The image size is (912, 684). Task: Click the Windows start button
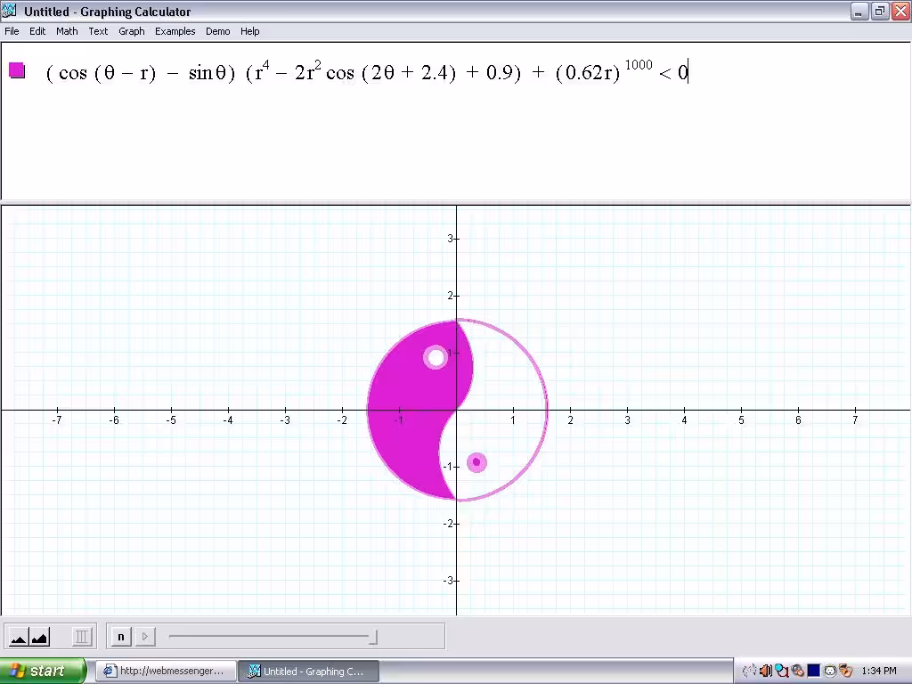coord(41,671)
